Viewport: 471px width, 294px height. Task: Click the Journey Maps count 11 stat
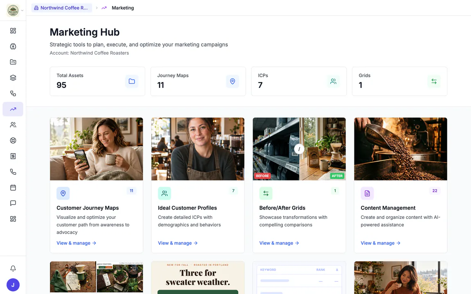click(161, 85)
